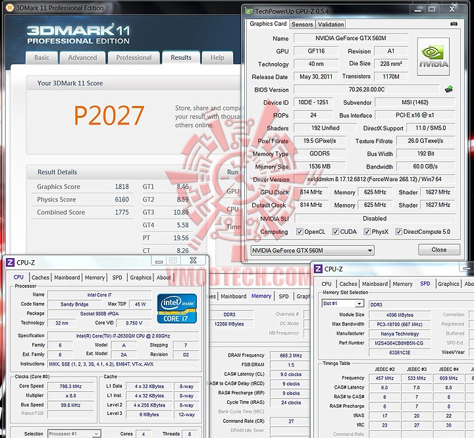
Task: Open the Help tab in 3DMark 11
Action: 217,57
